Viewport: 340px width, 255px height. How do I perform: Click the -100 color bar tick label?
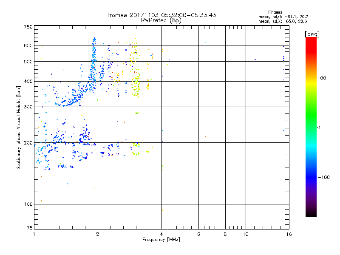pos(323,177)
